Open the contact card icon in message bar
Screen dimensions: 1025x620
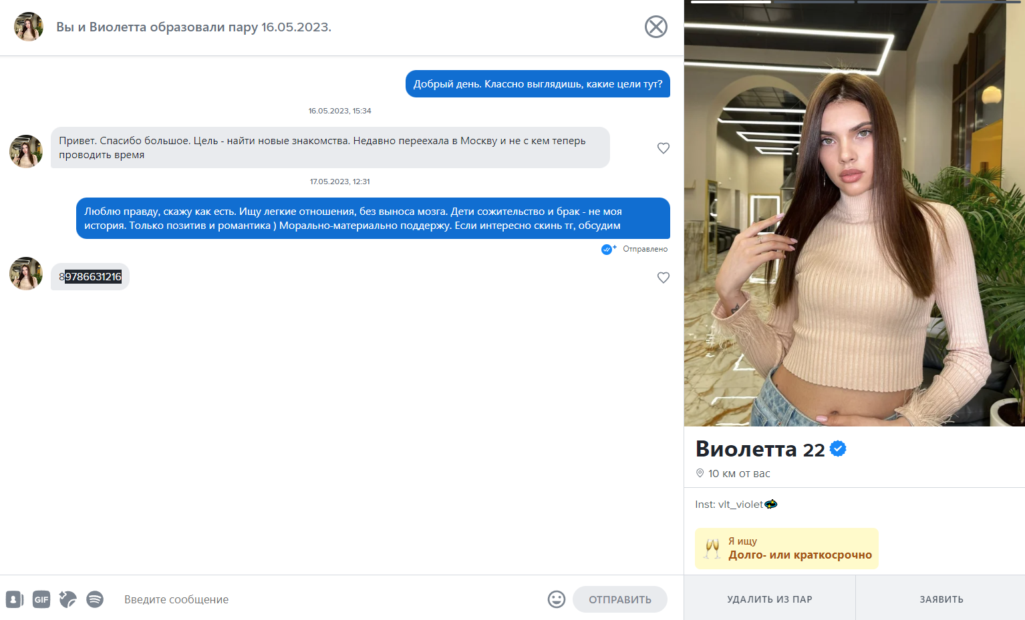pos(15,599)
